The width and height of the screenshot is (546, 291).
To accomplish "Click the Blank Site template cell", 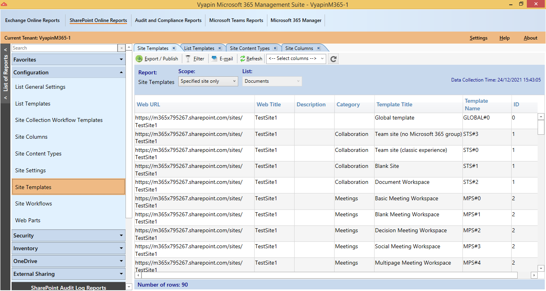I will click(418, 169).
